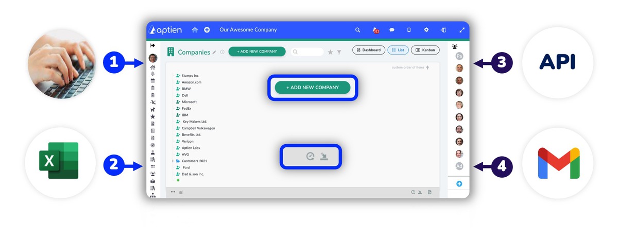Image resolution: width=618 pixels, height=237 pixels.
Task: Select Amazon.com in the list
Action: click(x=192, y=82)
